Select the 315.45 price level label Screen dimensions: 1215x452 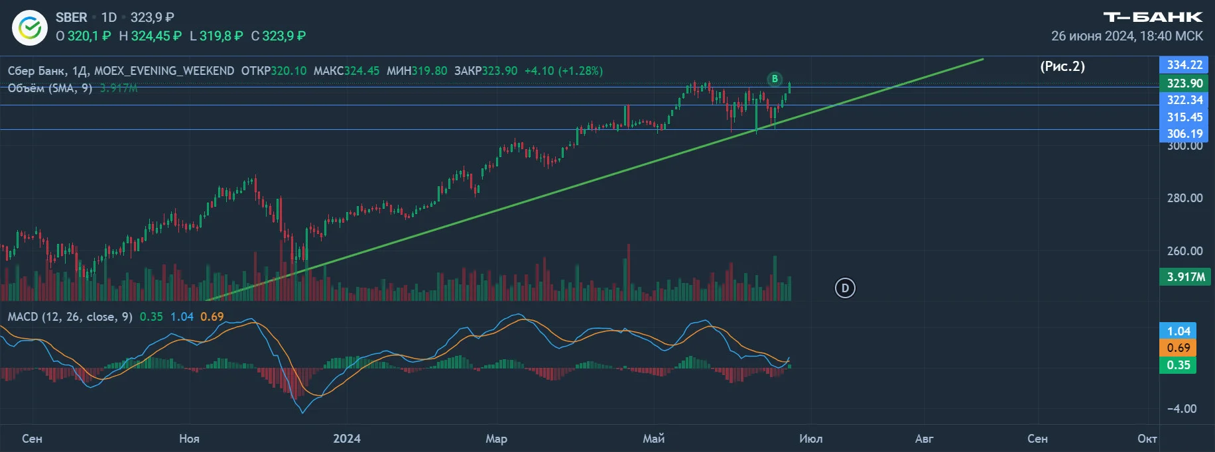(x=1184, y=117)
